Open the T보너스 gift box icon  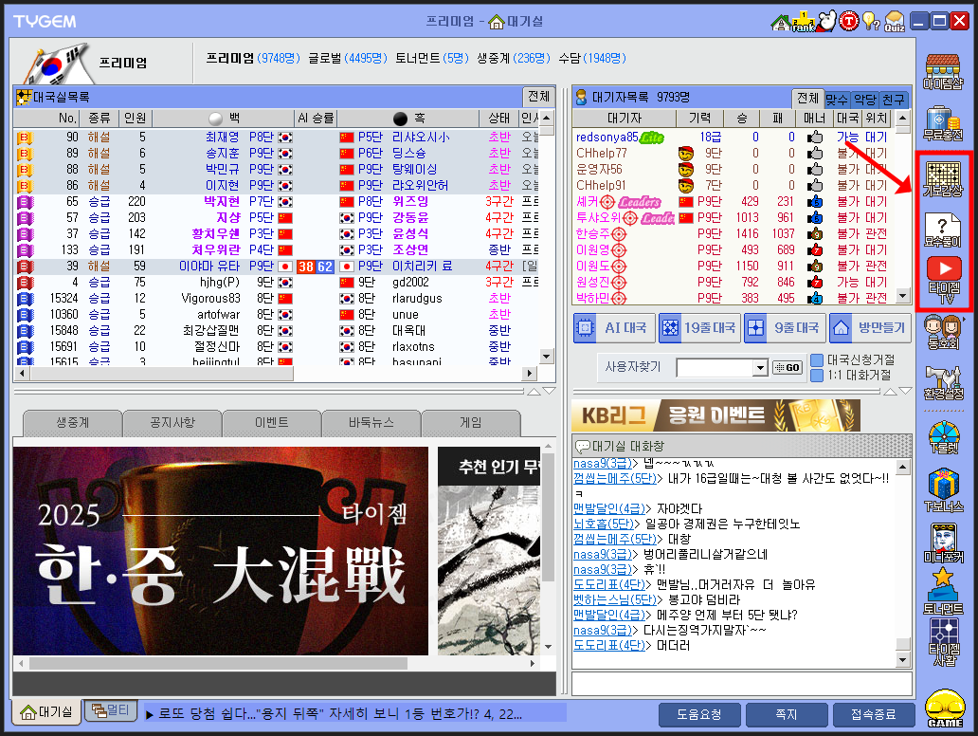943,491
